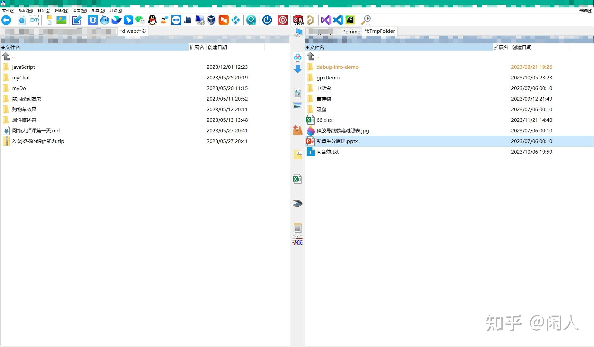
Task: Open the 文件(F) menu
Action: (x=8, y=11)
